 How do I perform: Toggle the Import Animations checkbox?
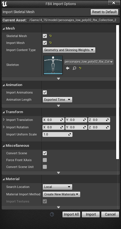pyautogui.click(x=45, y=92)
